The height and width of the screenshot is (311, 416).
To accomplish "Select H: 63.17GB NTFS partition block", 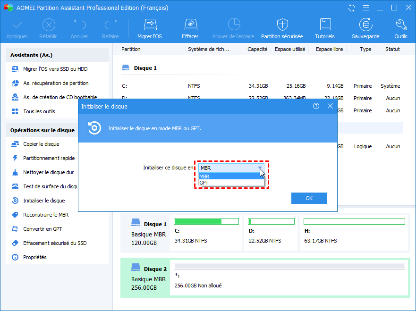I will (354, 233).
